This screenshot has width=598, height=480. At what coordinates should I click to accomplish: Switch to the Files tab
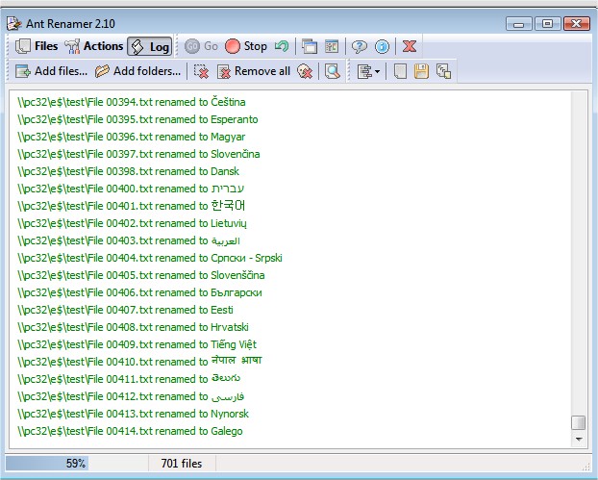[37, 46]
